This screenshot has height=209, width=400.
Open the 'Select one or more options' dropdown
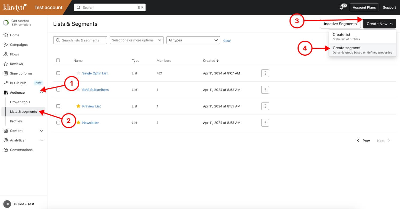[x=136, y=40]
